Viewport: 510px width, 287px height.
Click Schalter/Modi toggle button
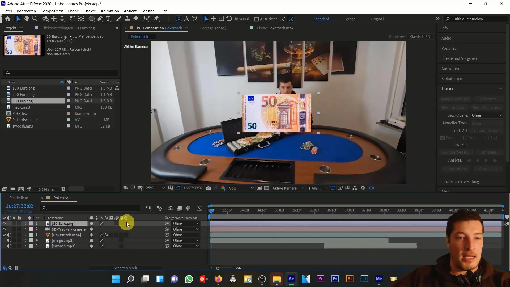click(125, 268)
